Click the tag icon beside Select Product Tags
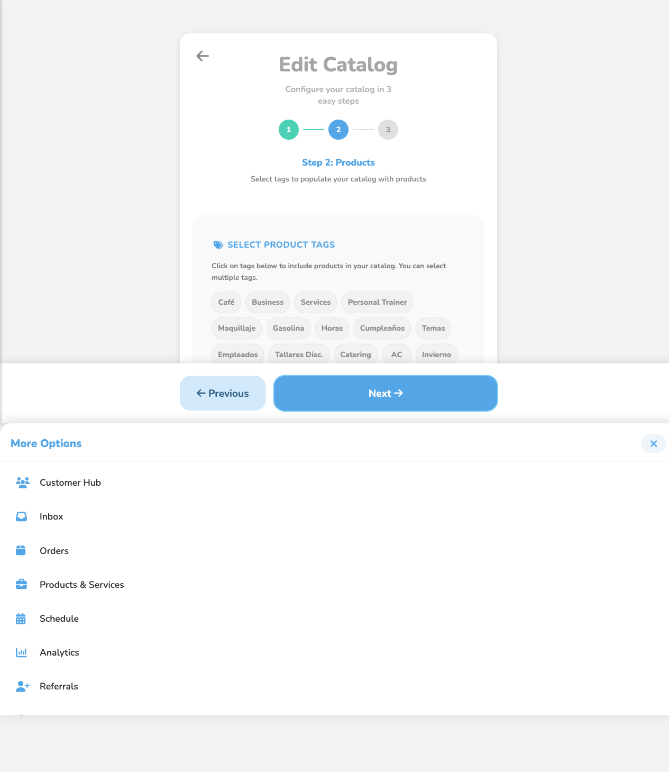Screen dimensions: 669x772 click(218, 244)
